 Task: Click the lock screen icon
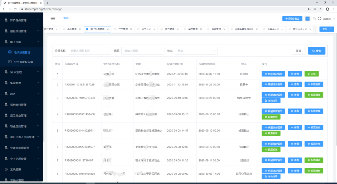[x=314, y=19]
